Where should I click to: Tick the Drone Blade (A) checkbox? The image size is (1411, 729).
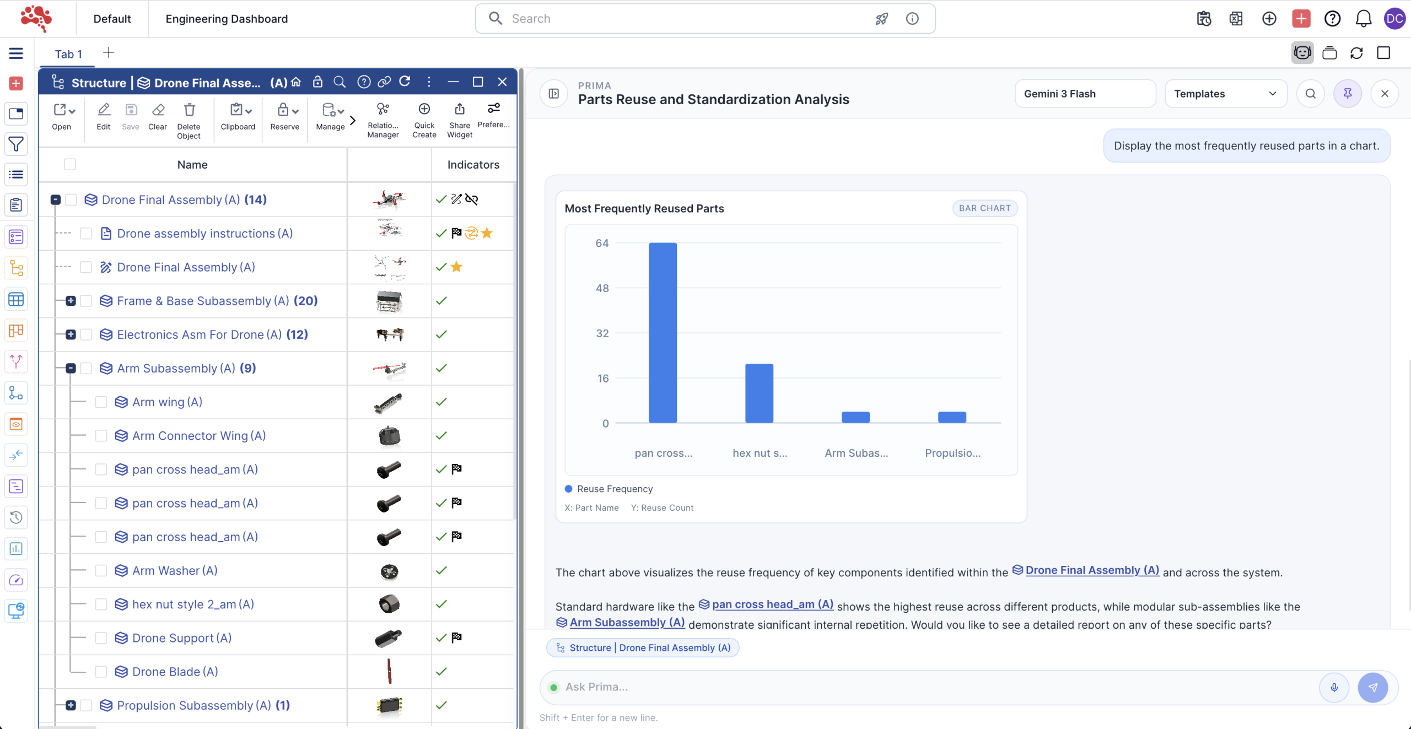(x=101, y=672)
